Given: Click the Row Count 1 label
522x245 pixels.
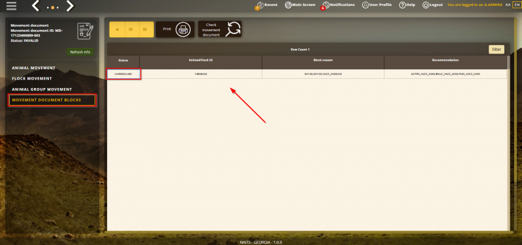Looking at the screenshot, I should (300, 50).
